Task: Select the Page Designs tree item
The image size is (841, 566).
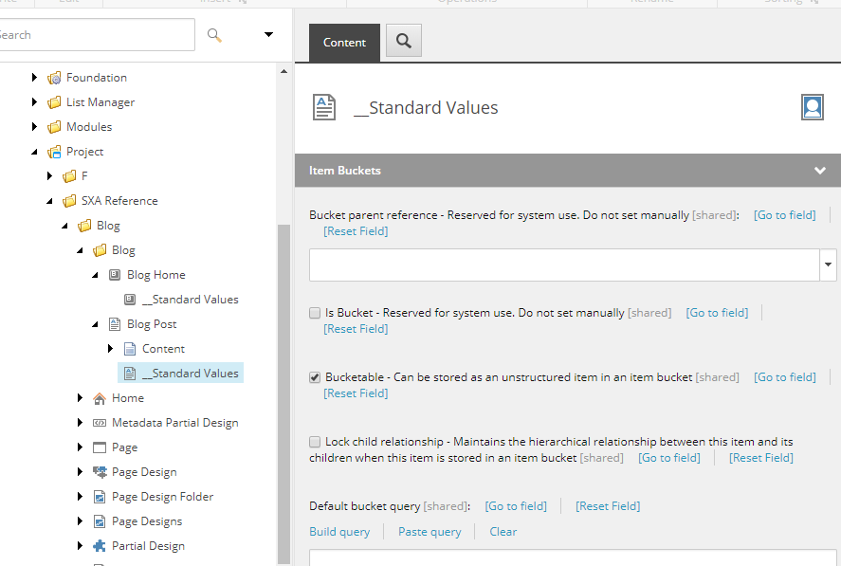Action: [147, 521]
